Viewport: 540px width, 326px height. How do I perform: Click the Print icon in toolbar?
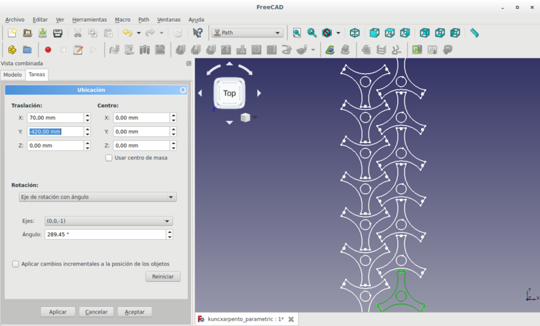(58, 33)
